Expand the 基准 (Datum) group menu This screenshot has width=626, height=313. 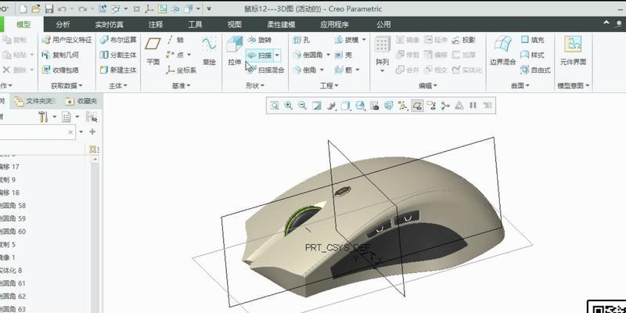[181, 85]
